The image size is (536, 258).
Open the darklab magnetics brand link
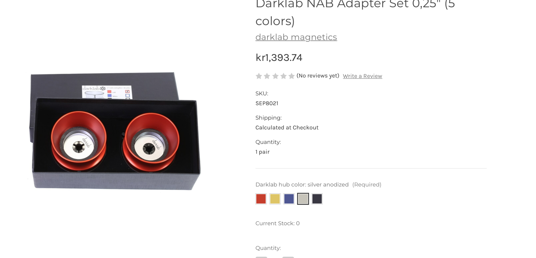pyautogui.click(x=296, y=37)
